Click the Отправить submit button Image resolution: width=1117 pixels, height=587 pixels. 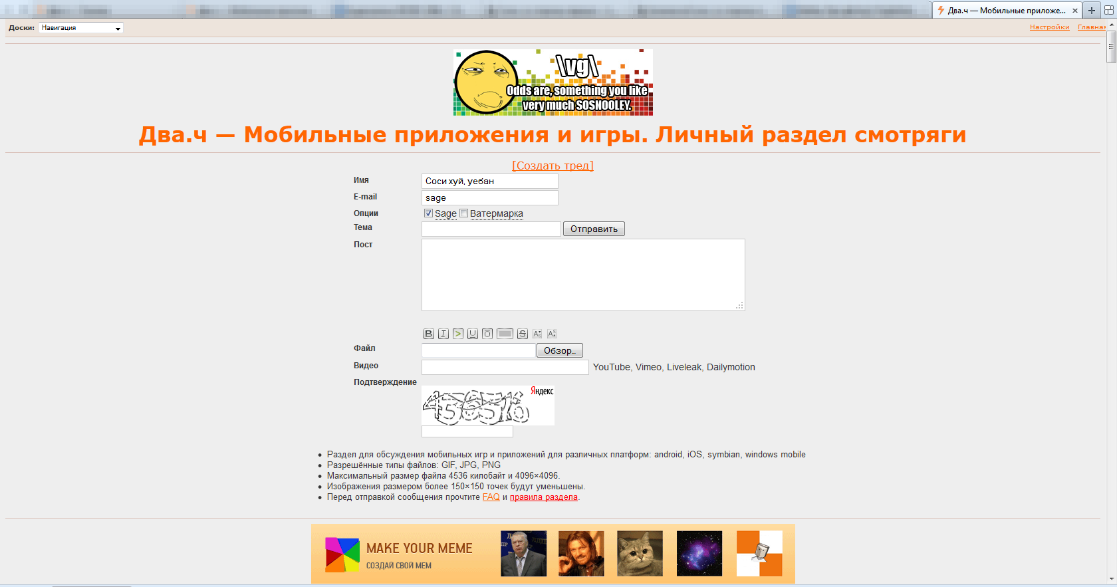tap(594, 229)
